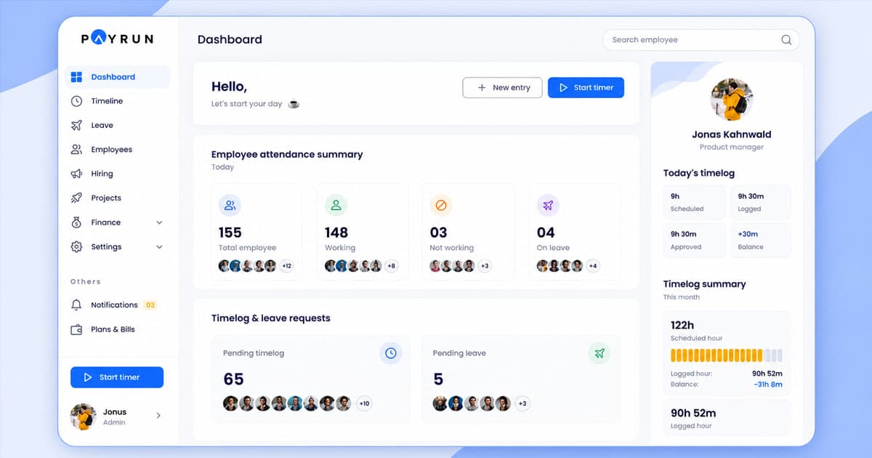Click the Pending leave green airplane icon
This screenshot has width=872, height=458.
pyautogui.click(x=599, y=353)
